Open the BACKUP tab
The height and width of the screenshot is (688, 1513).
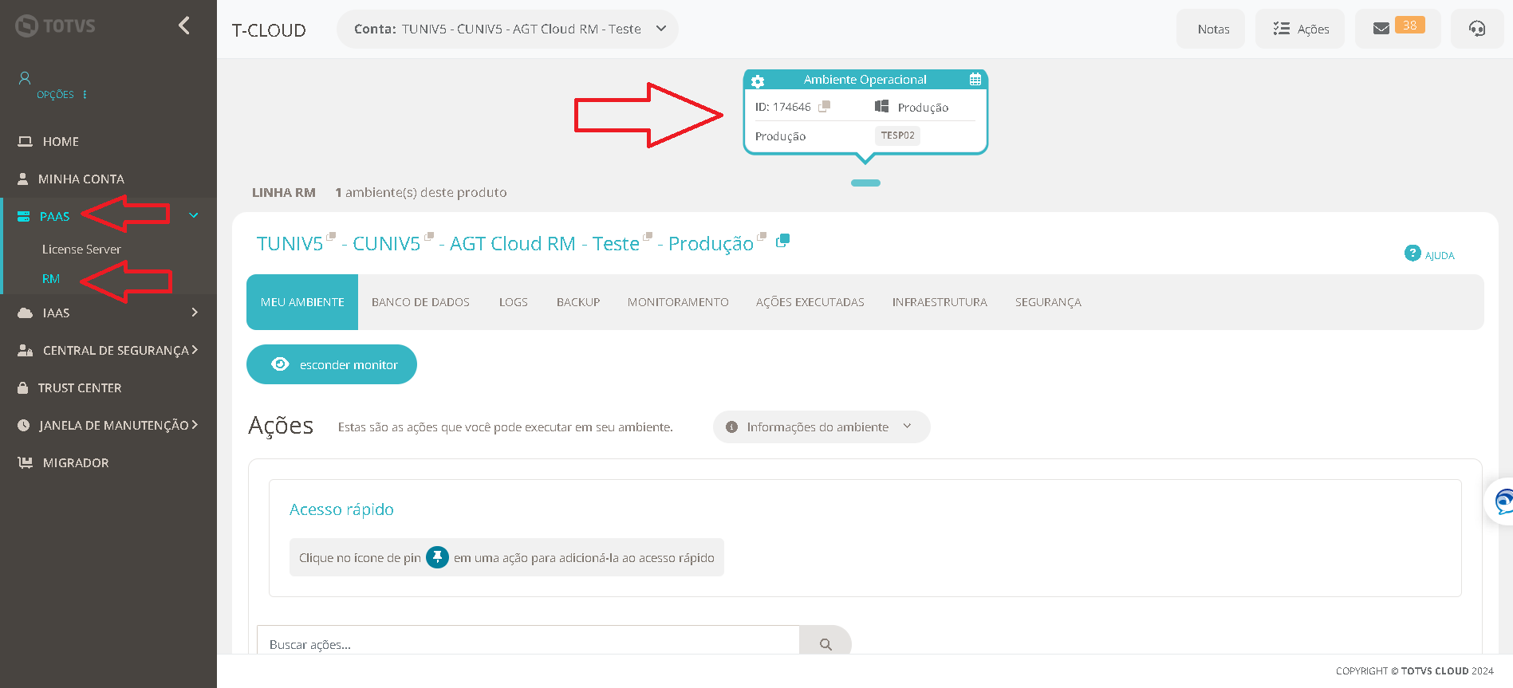[x=578, y=302]
